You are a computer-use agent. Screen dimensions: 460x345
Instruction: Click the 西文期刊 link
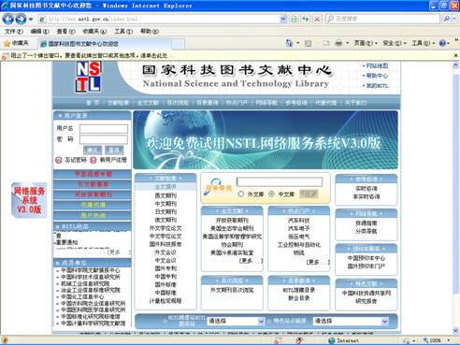pos(165,195)
